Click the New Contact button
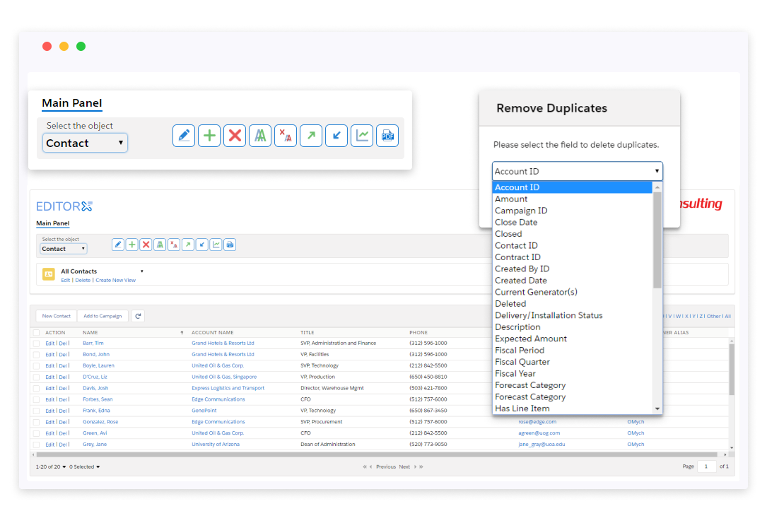The width and height of the screenshot is (767, 511). point(57,316)
